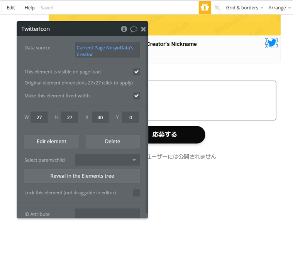Expand the Arrange dropdown
This screenshot has height=259, width=293.
click(279, 8)
